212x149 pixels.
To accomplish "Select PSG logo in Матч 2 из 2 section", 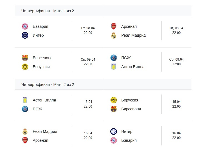I will click(25, 109).
